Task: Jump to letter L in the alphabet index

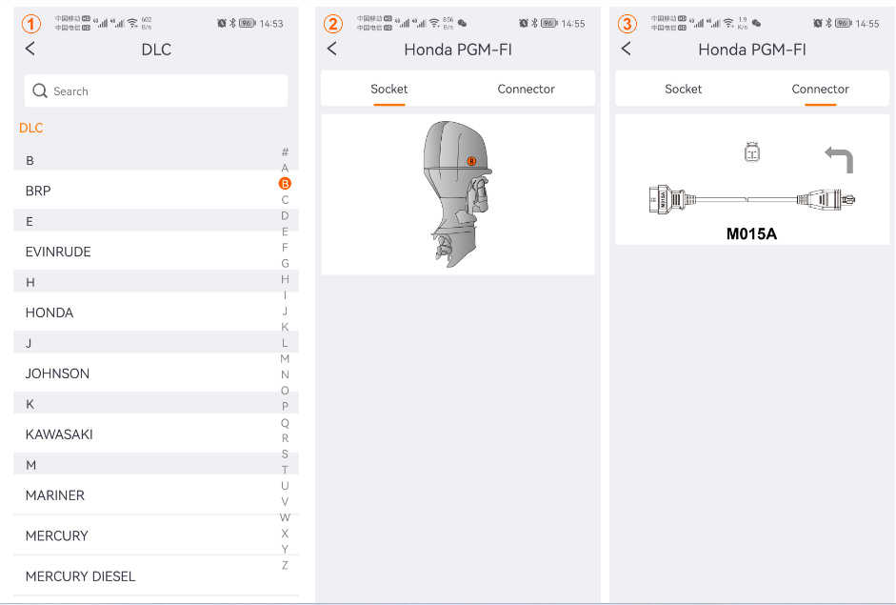Action: pyautogui.click(x=285, y=343)
